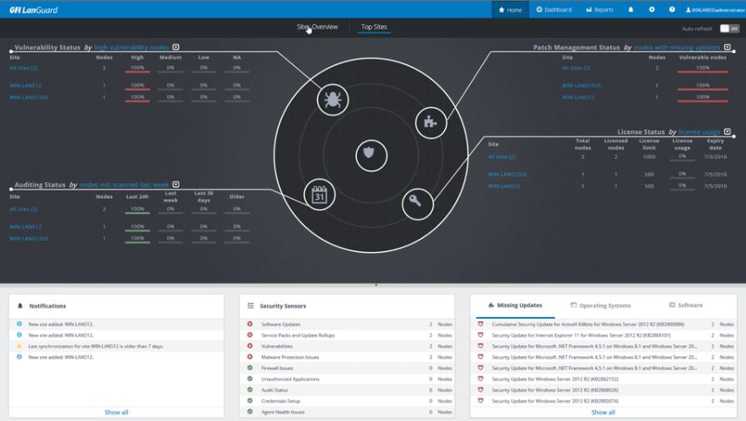Open the administrator user menu
Image resolution: width=746 pixels, height=421 pixels.
tap(715, 9)
